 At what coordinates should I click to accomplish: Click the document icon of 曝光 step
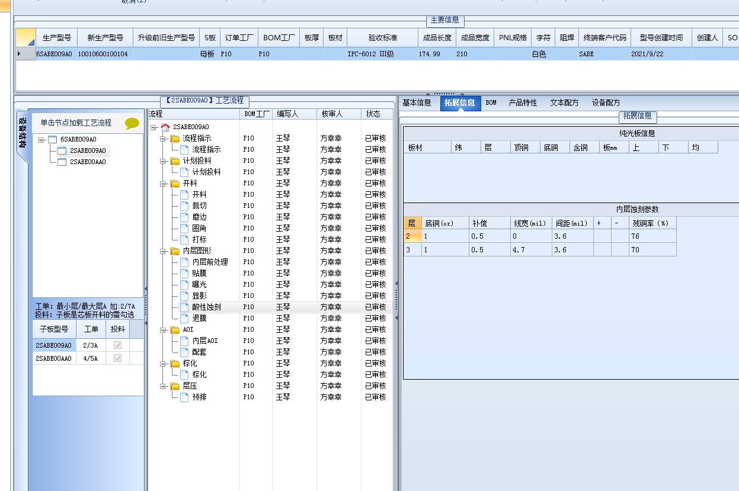pos(184,284)
